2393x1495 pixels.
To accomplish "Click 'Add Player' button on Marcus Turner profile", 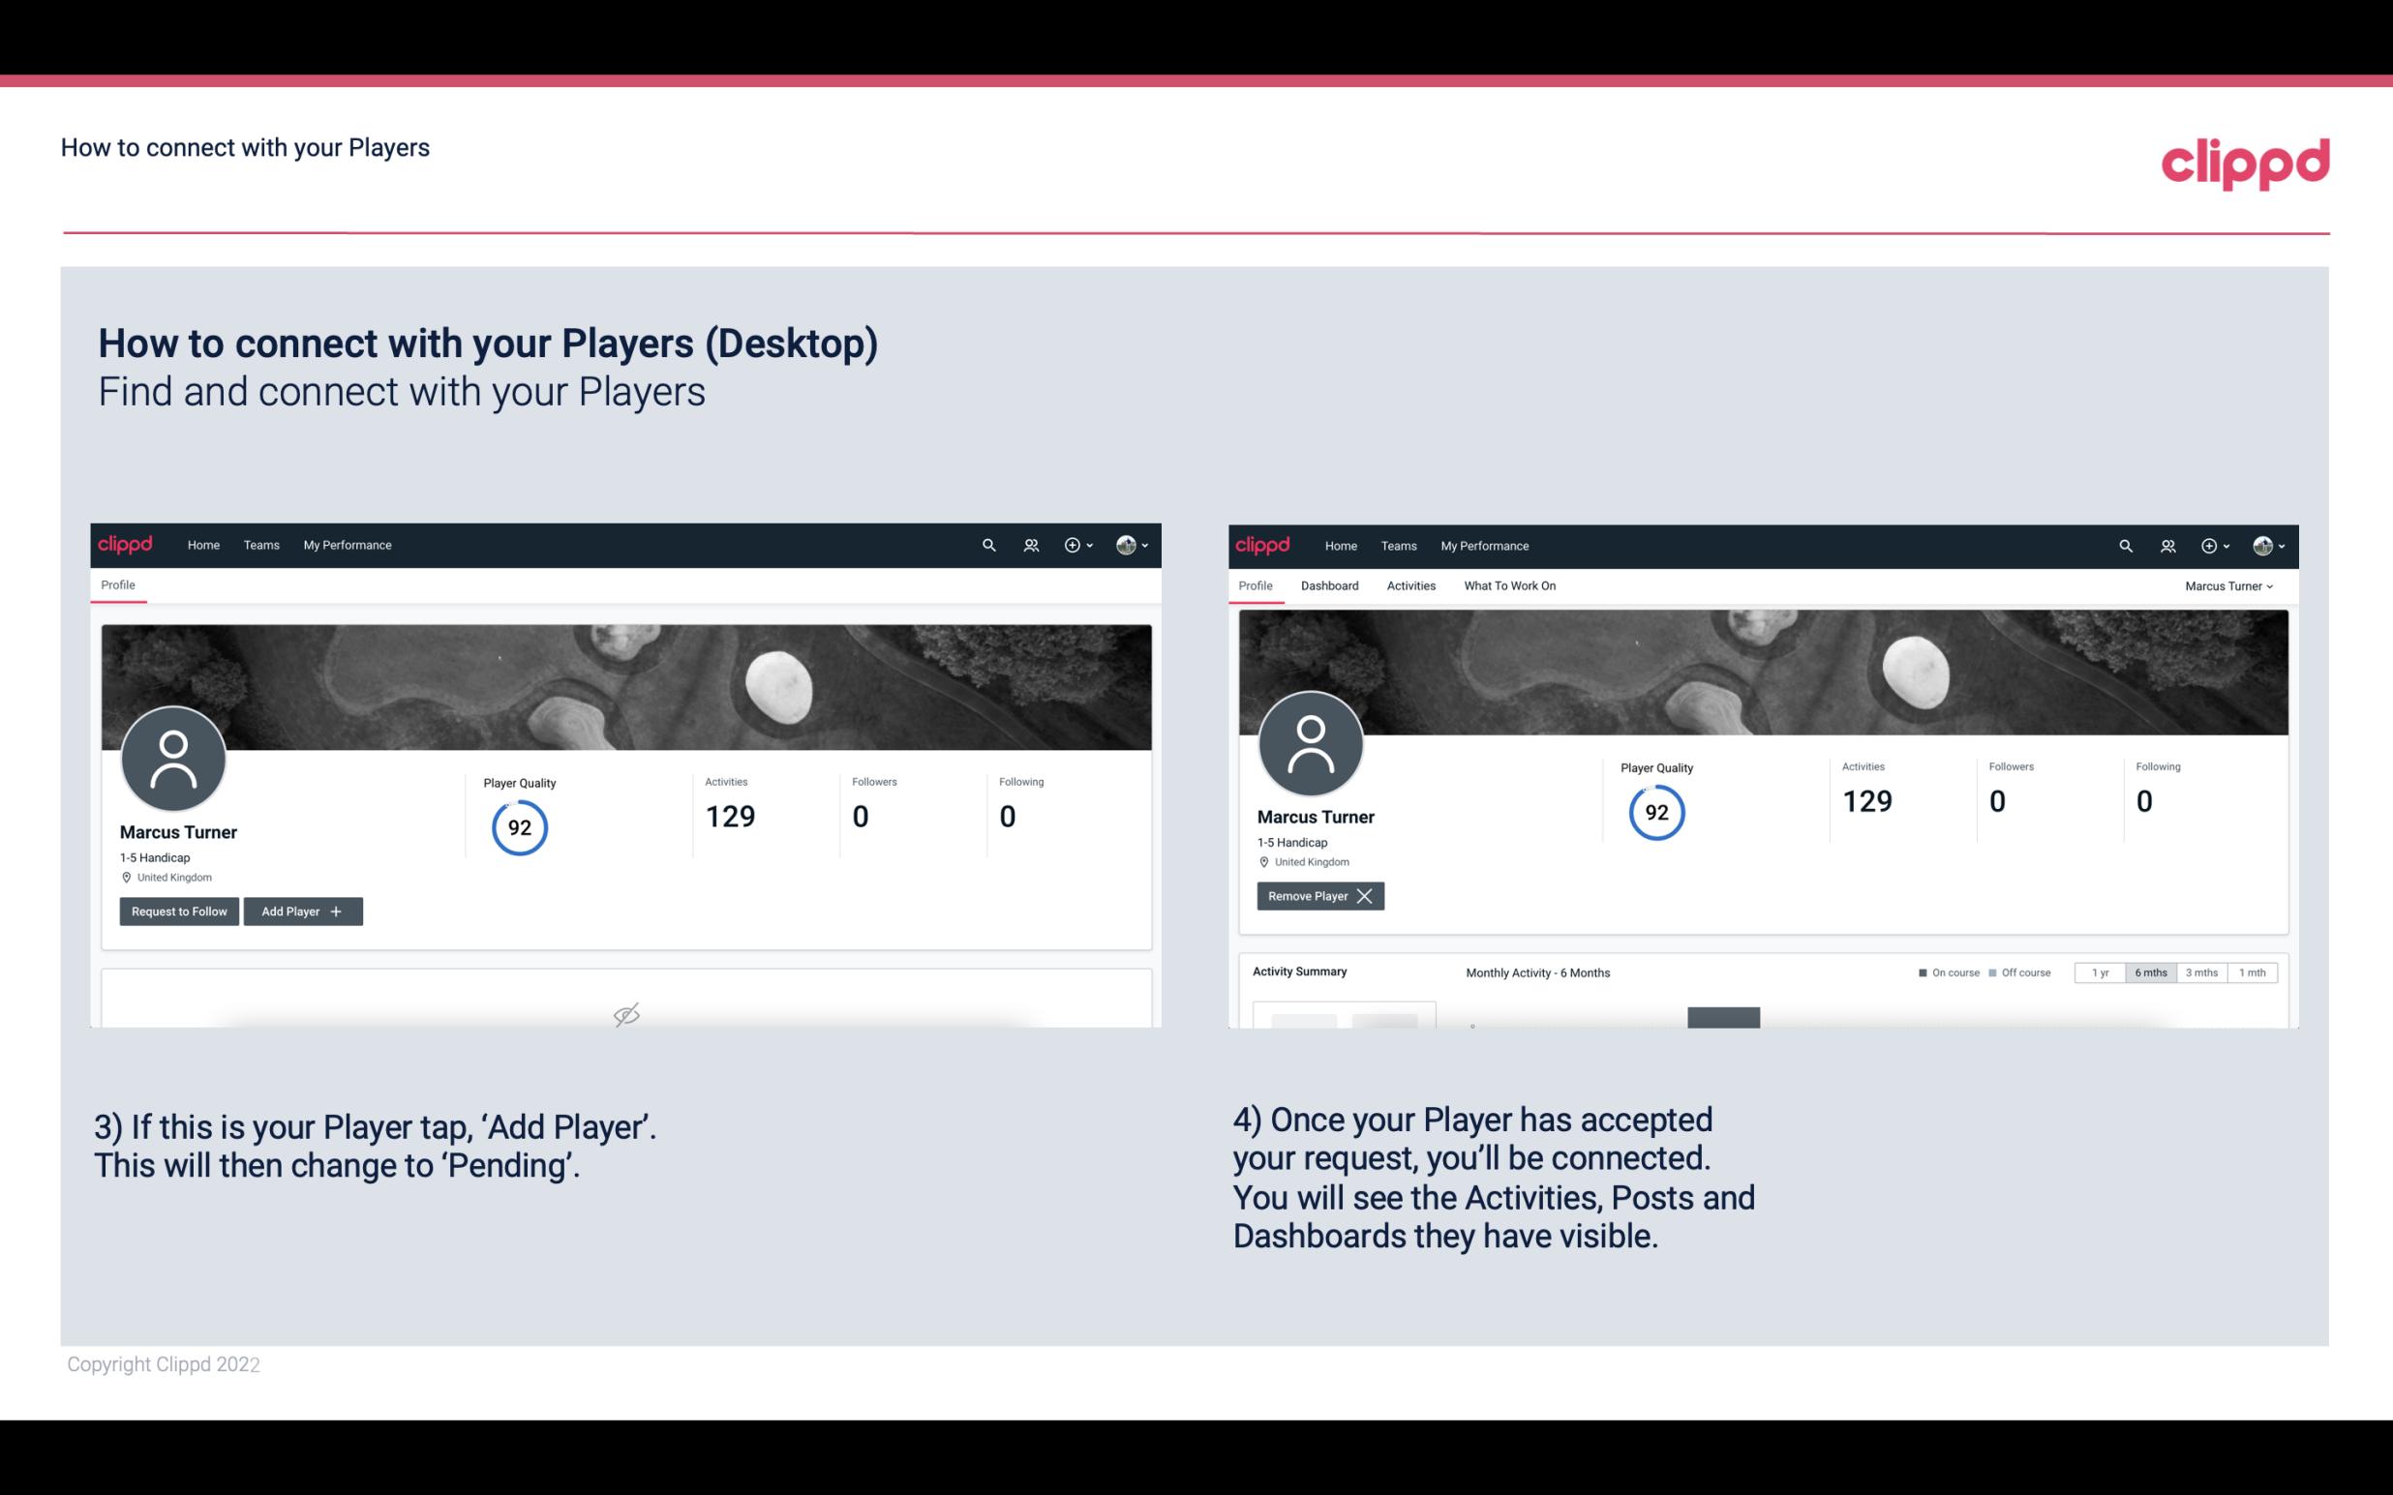I will pos(303,910).
